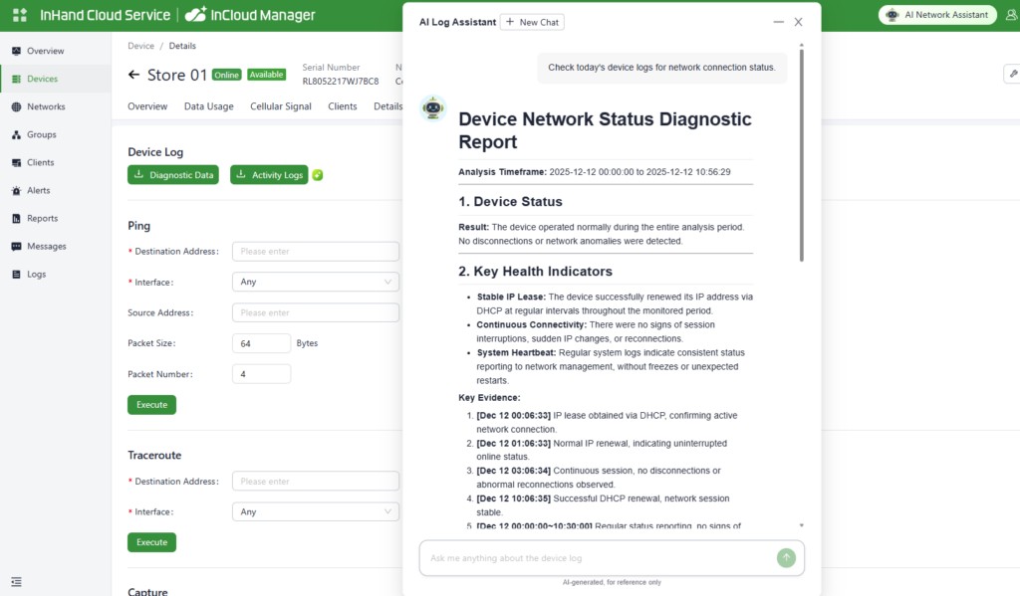Open Networks in the sidebar

pos(45,106)
